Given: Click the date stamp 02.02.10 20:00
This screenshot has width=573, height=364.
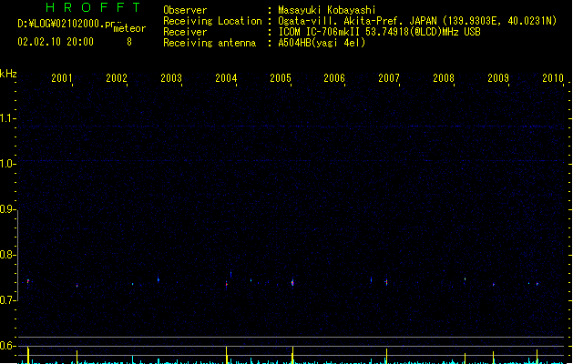Looking at the screenshot, I should [56, 42].
